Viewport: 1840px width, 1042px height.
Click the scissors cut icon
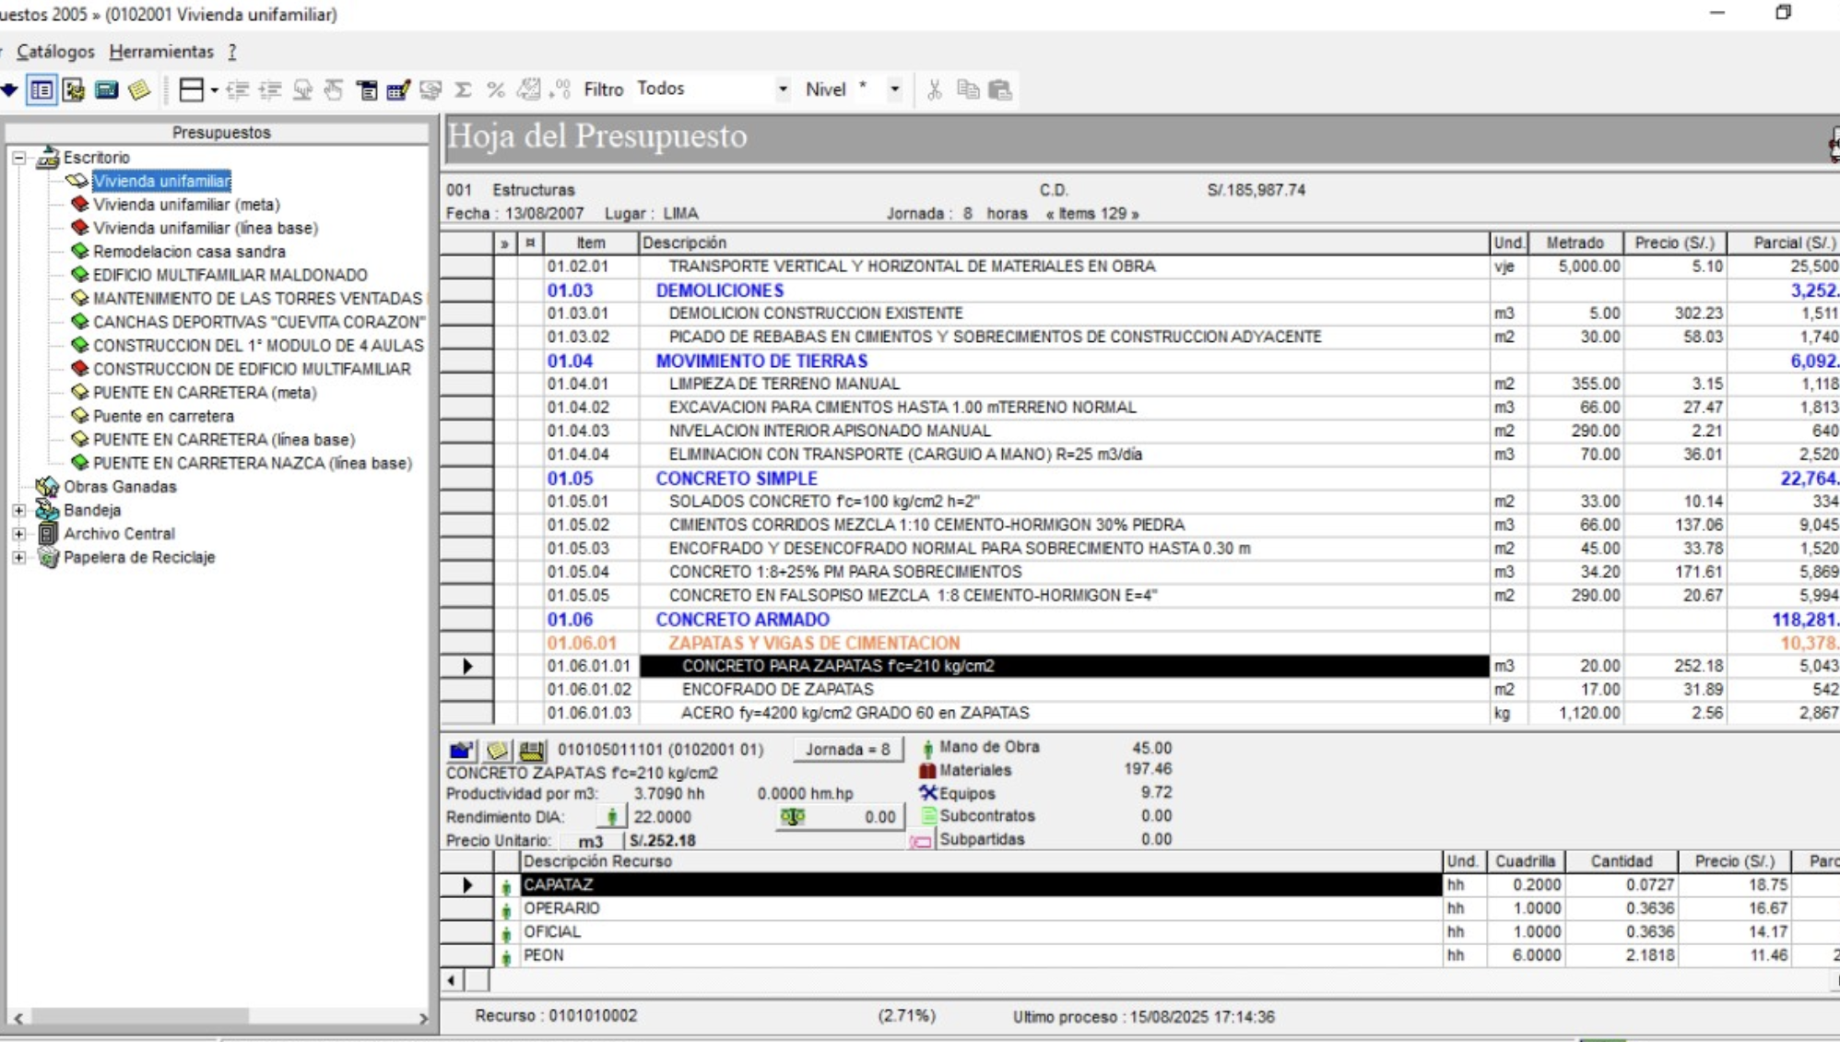point(935,89)
